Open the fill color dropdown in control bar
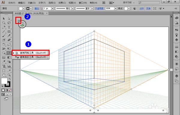The image size is (180, 115). (24, 8)
